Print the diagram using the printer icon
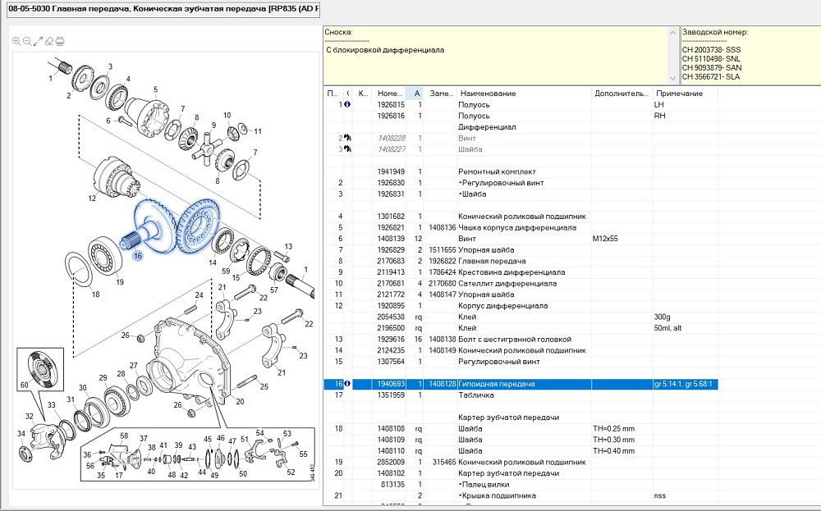This screenshot has width=821, height=511. click(x=60, y=41)
